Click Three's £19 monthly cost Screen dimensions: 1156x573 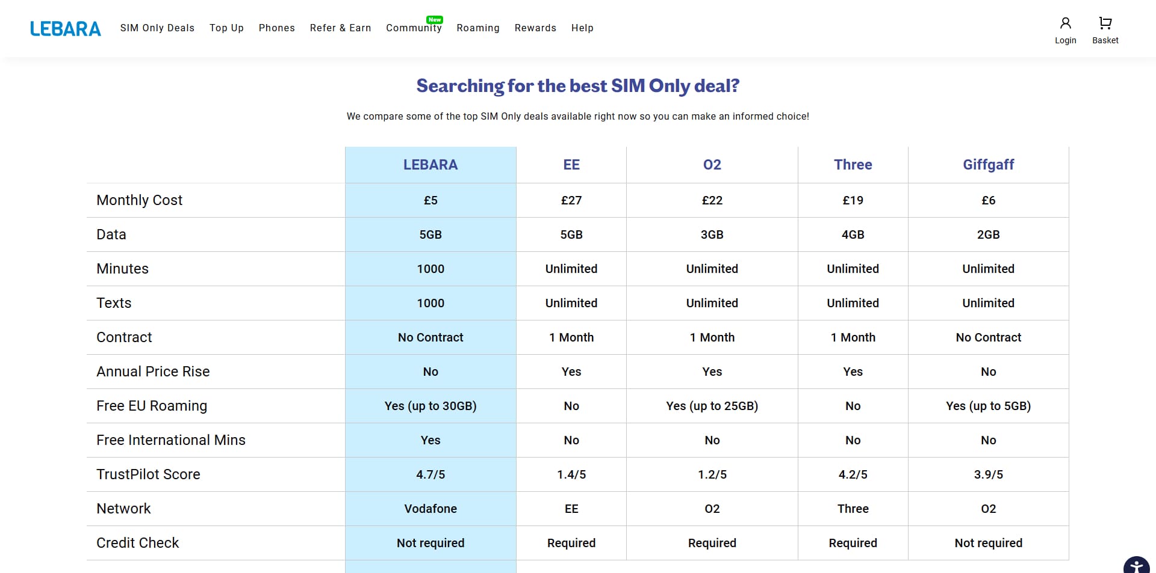tap(853, 200)
